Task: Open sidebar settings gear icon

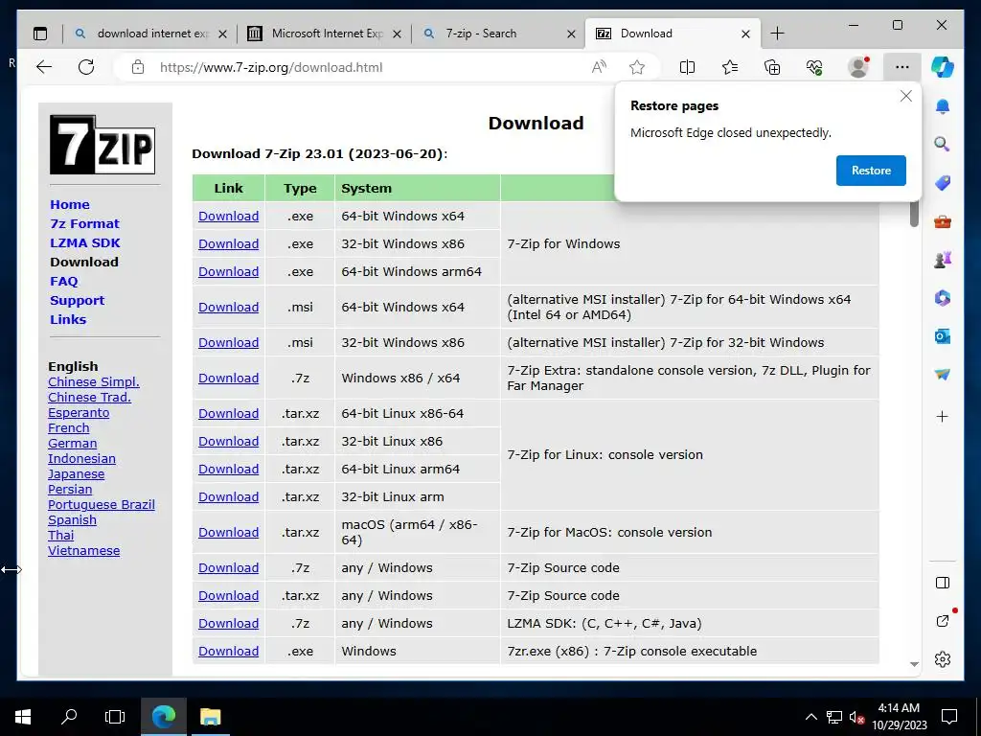Action: pos(943,659)
